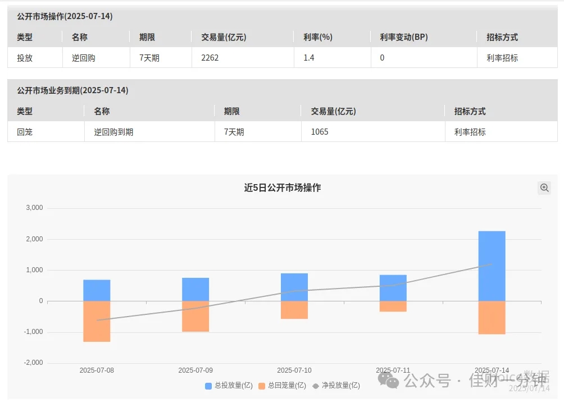Image resolution: width=564 pixels, height=403 pixels.
Task: Toggle the 净投放量(亿) legend item
Action: point(336,386)
